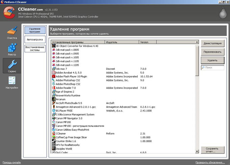
Task: Select Adobe Photoshop CS2 version 9.0 row
Action: coord(123,80)
